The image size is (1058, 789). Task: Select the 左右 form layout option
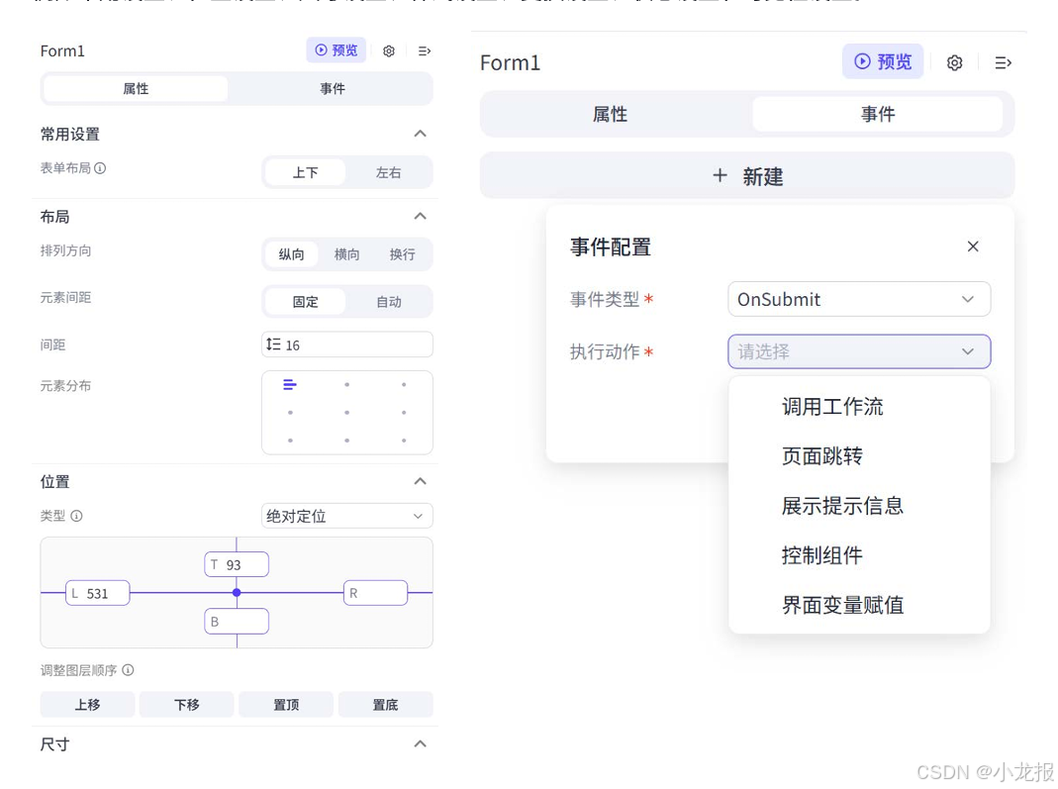pyautogui.click(x=389, y=171)
